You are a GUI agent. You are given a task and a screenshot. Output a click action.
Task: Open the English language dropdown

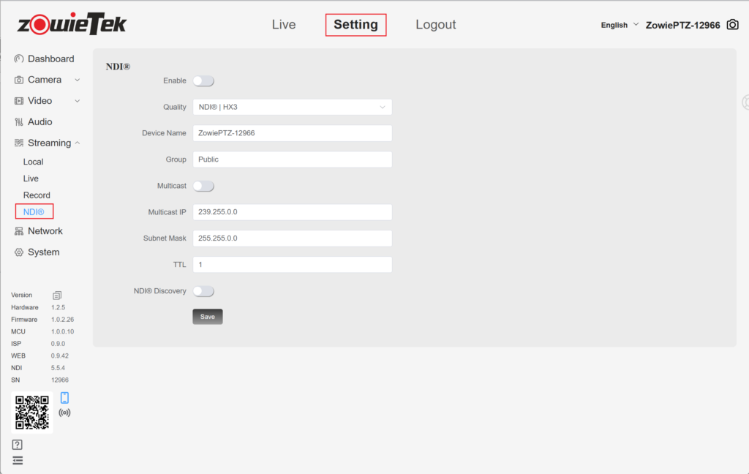pos(620,25)
